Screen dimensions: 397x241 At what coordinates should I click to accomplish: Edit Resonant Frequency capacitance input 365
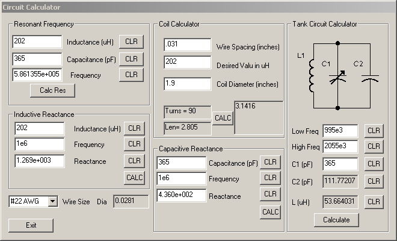pos(37,59)
